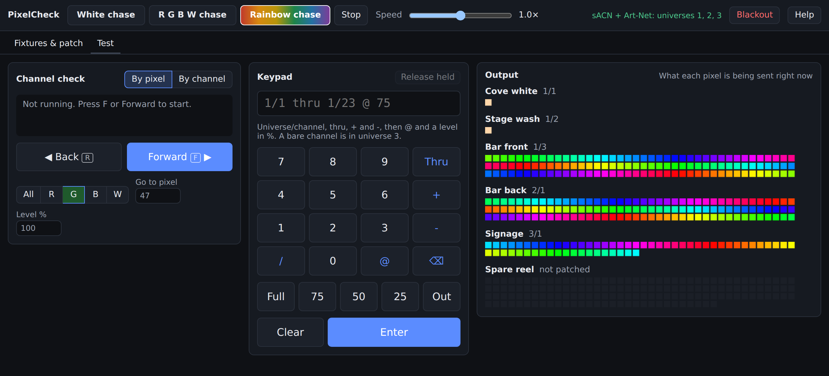Click the Blackout button
Image resolution: width=829 pixels, height=376 pixels.
tap(754, 15)
